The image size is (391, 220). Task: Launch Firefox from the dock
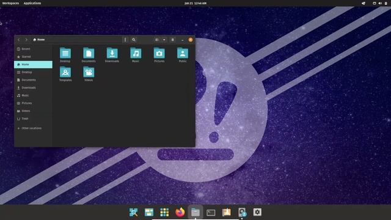(180, 212)
